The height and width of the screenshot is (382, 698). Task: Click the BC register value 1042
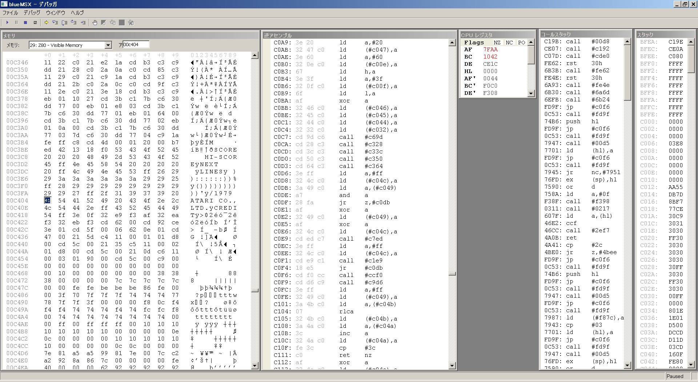pos(490,57)
